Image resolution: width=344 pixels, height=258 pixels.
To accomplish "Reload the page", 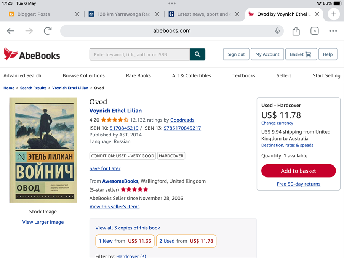I will pyautogui.click(x=48, y=31).
